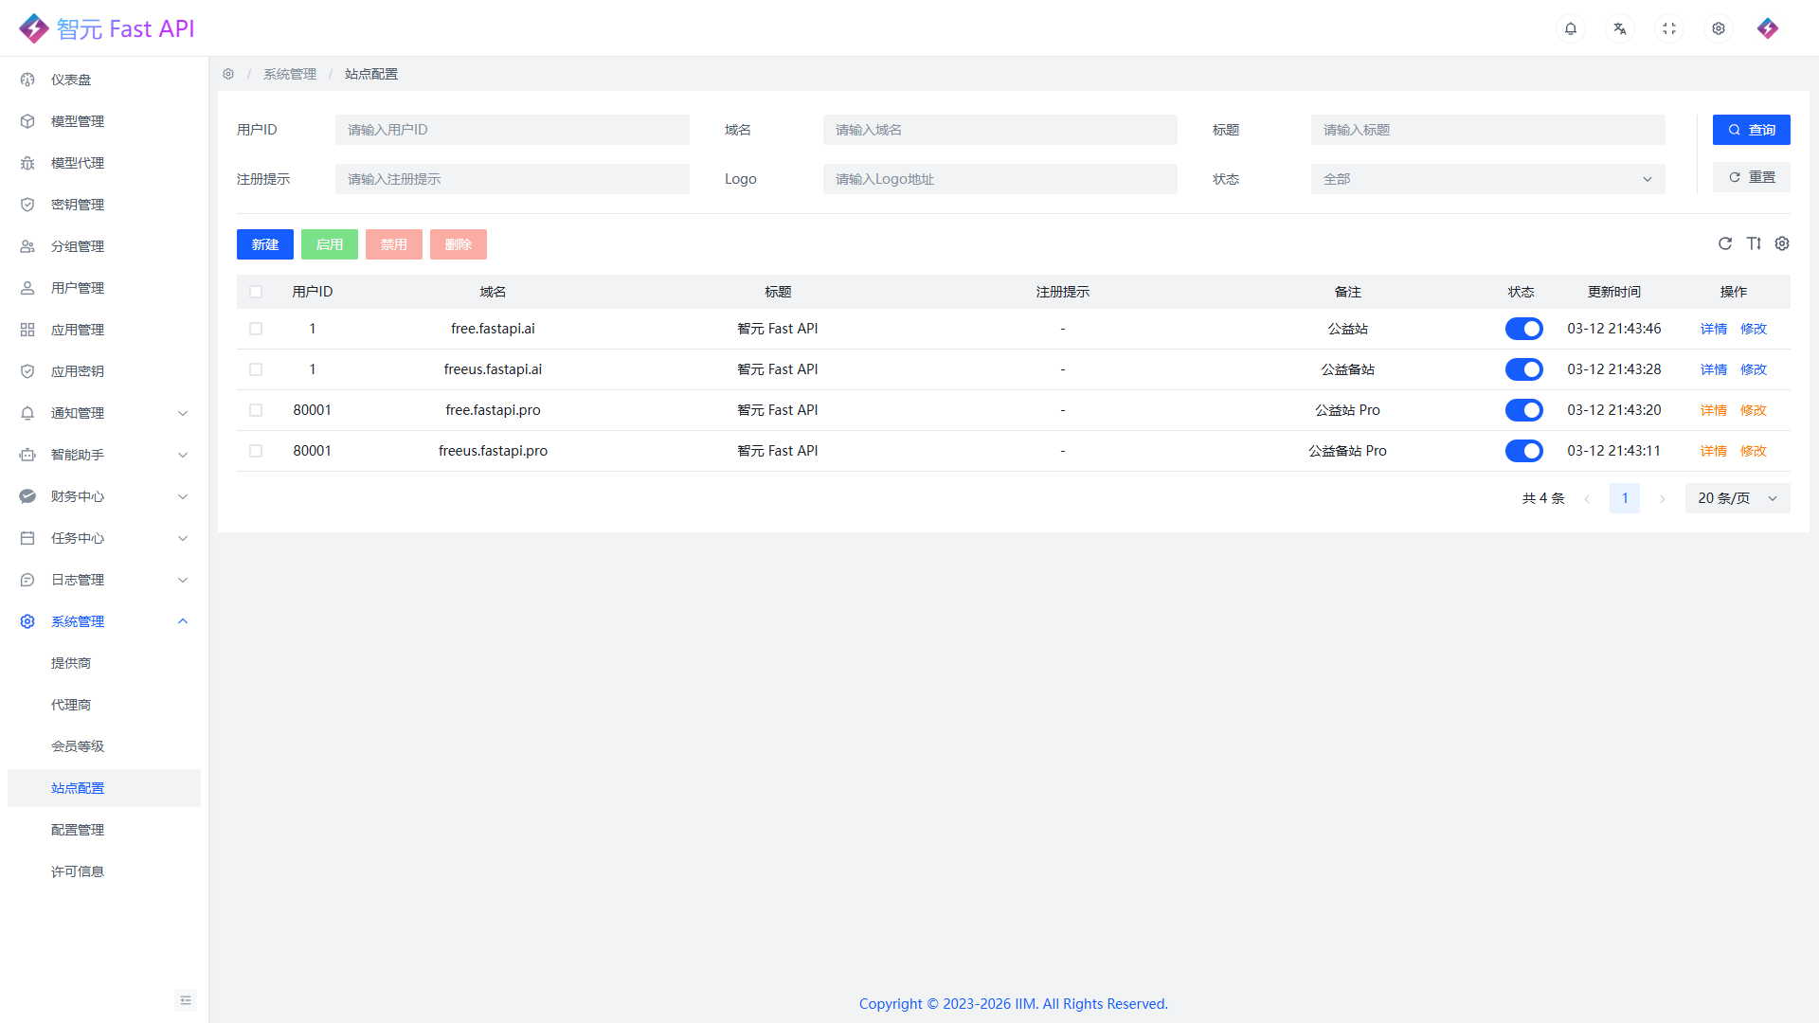The width and height of the screenshot is (1819, 1023).
Task: Collapse the sidebar menu icon
Action: (x=186, y=1000)
